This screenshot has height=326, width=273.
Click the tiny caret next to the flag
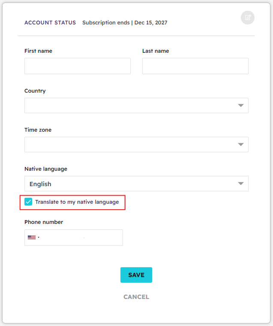coord(39,238)
